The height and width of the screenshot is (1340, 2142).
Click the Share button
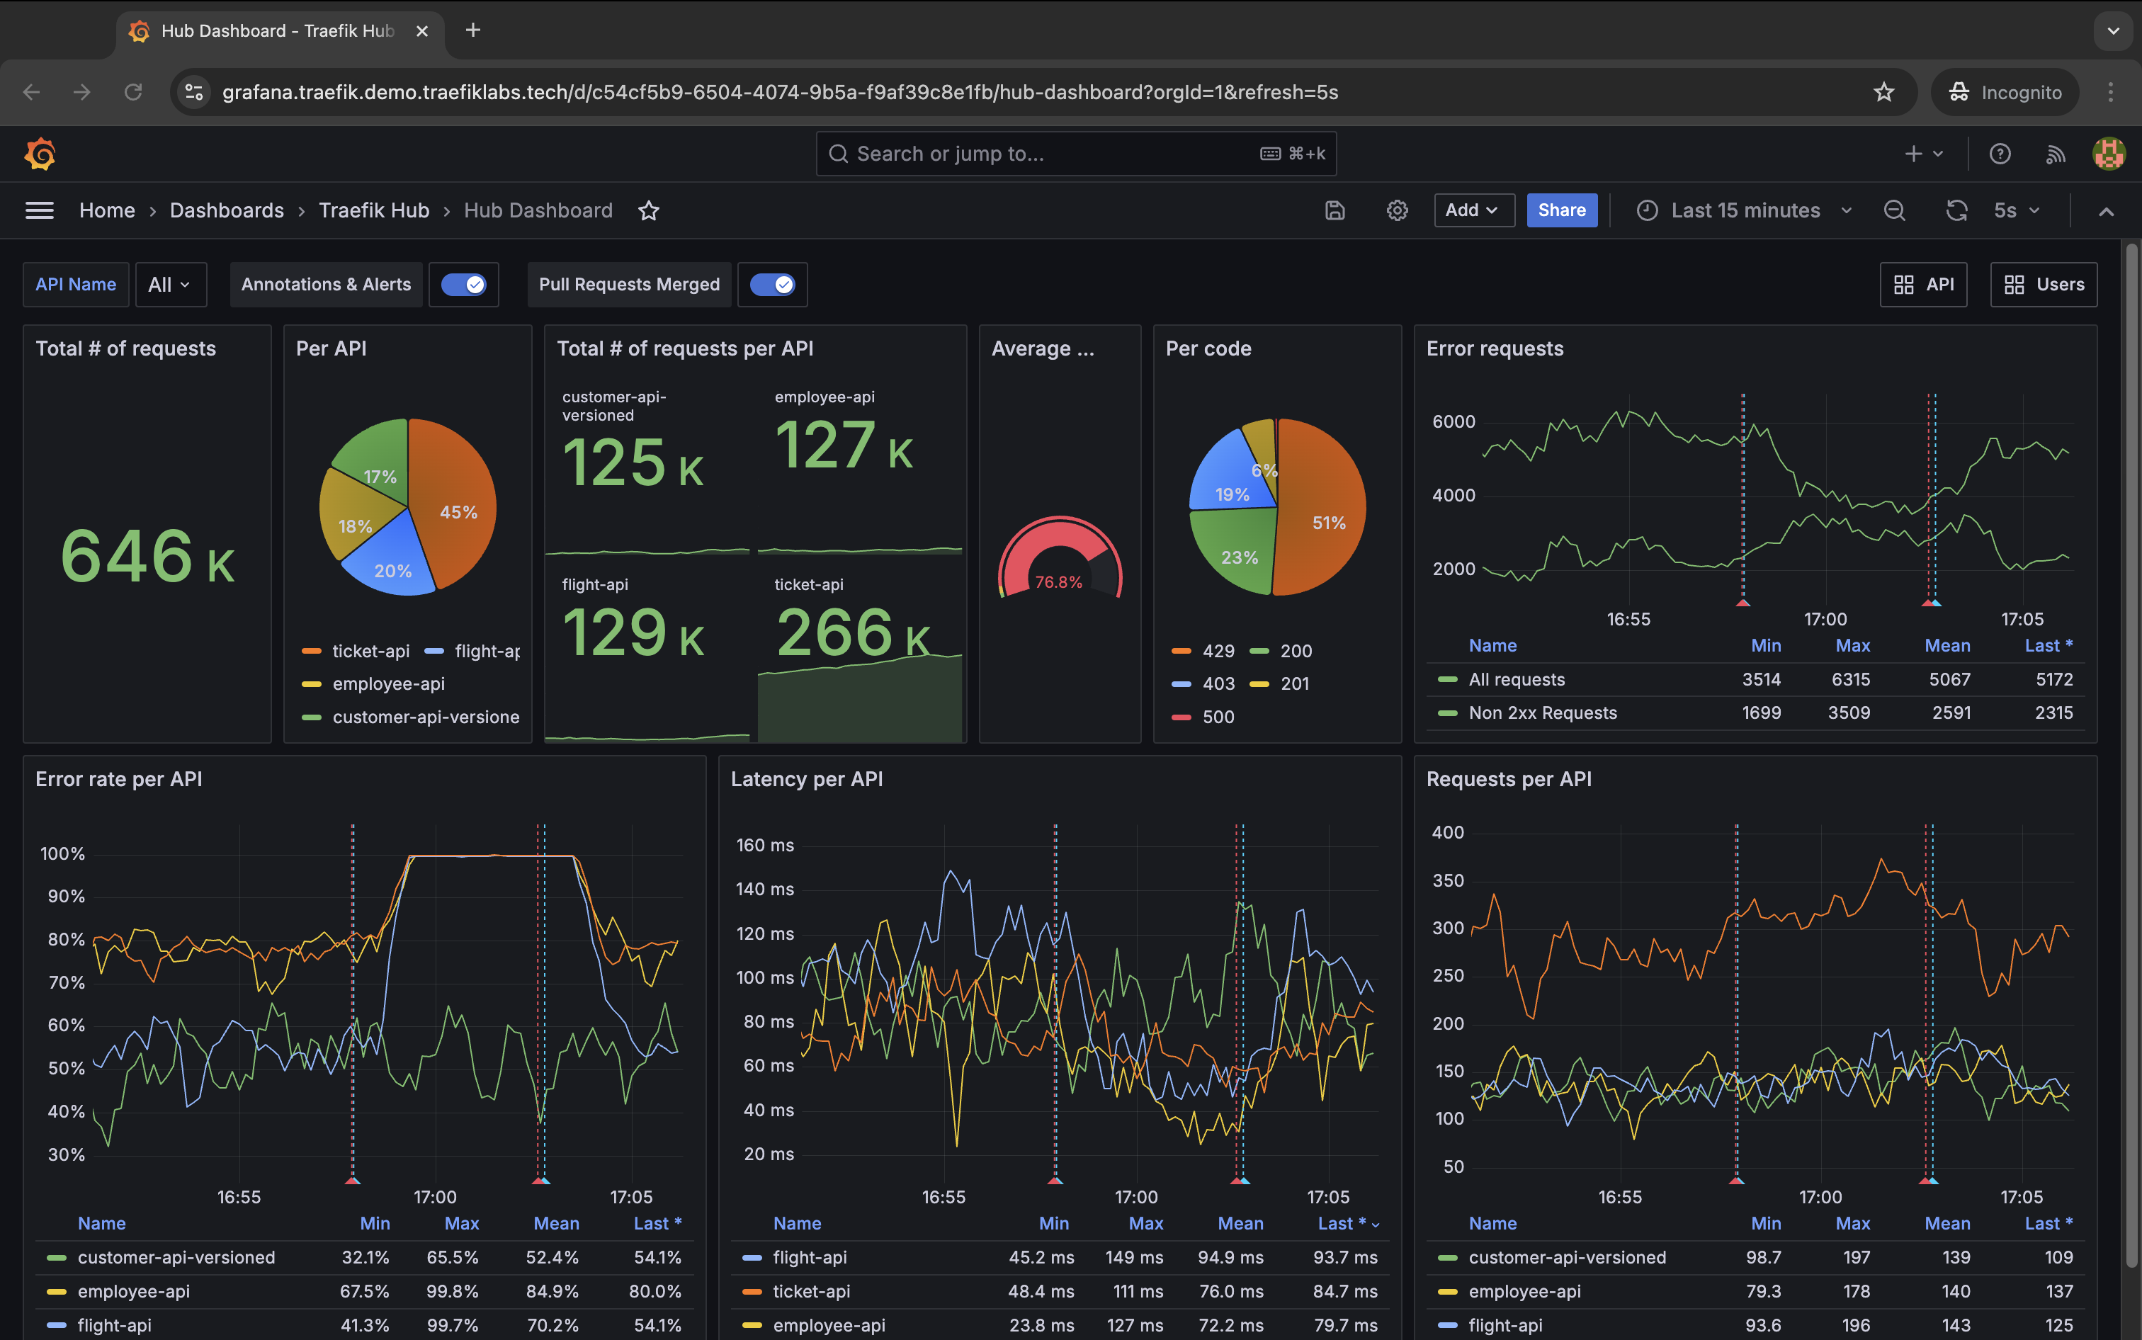1562,210
